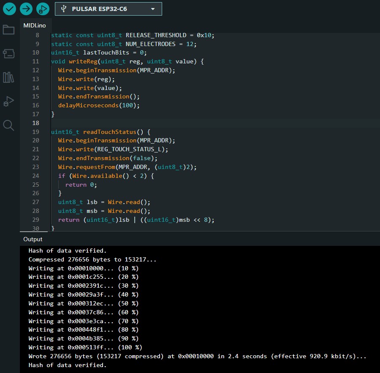Image resolution: width=380 pixels, height=373 pixels.
Task: Click the 'Writing at 0x000312ec... (50 %)' line
Action: [x=83, y=303]
